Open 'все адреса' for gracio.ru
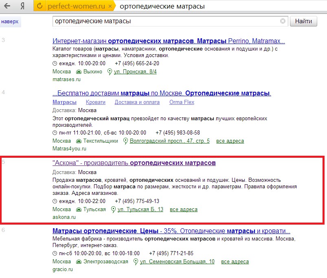Screen dimensions: 327x278 [235, 262]
